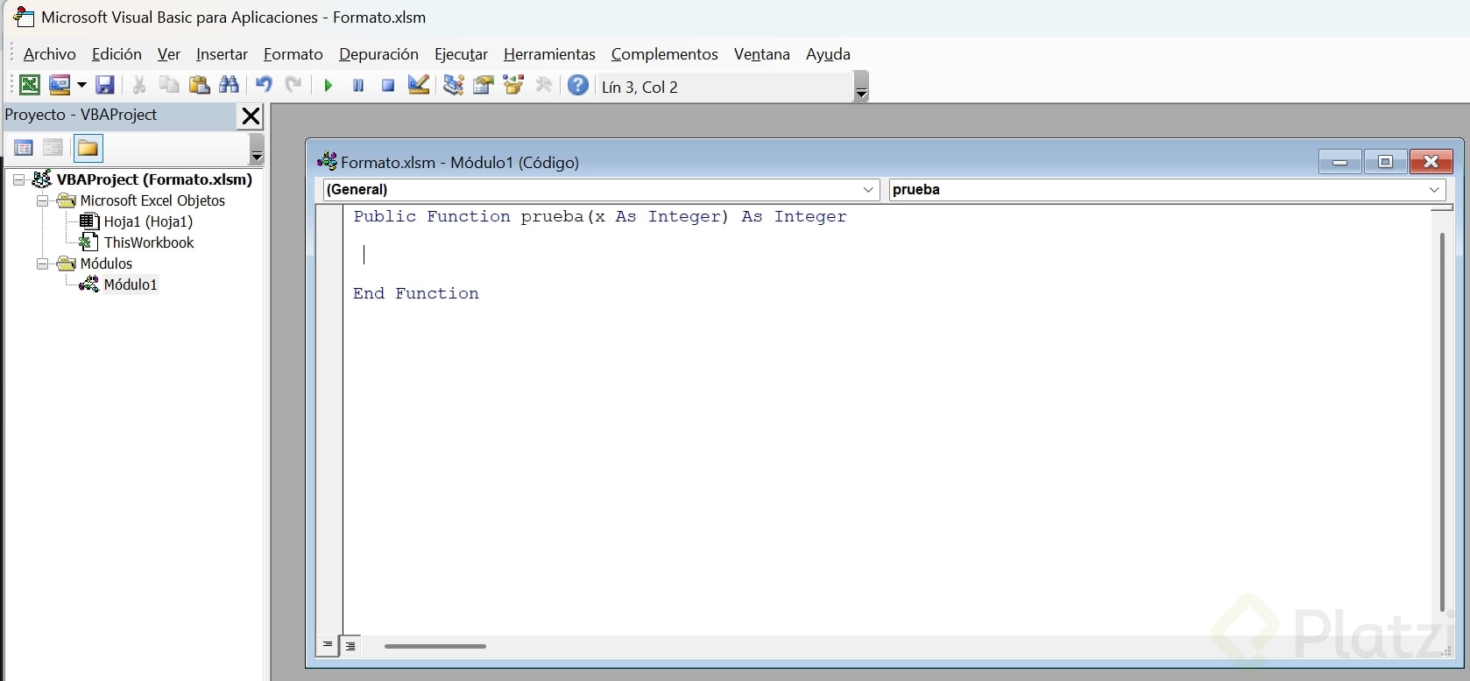
Task: Click the code window split bar handle
Action: click(x=1442, y=207)
